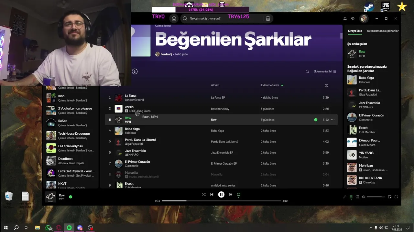Open the profile avatar menu
The height and width of the screenshot is (232, 414).
click(364, 19)
